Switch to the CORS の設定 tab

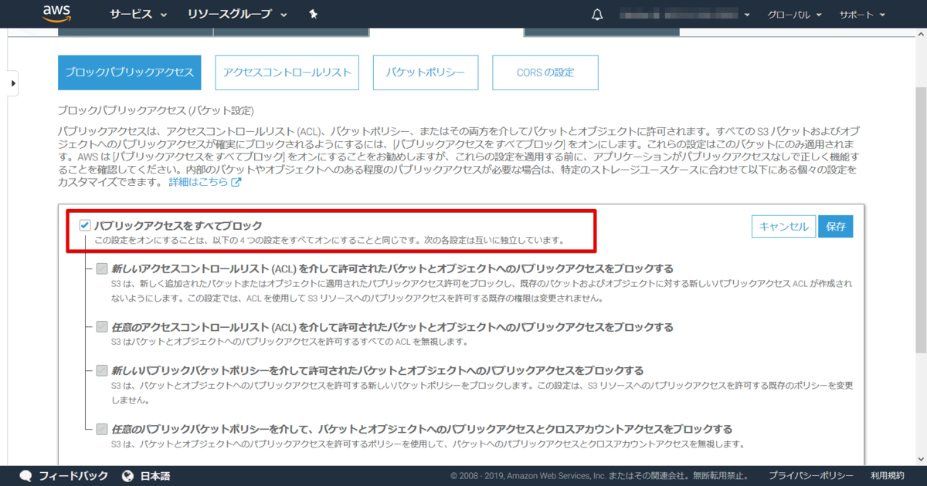(x=545, y=73)
